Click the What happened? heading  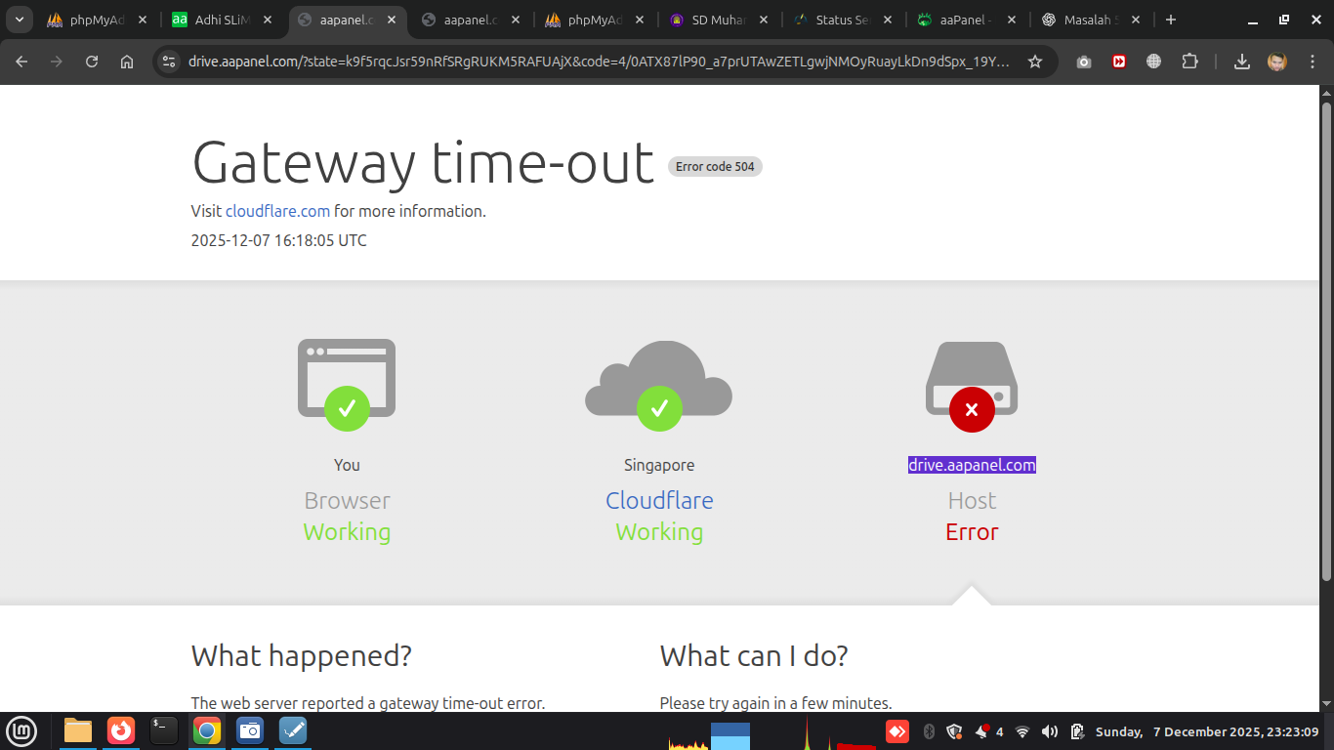(x=302, y=655)
